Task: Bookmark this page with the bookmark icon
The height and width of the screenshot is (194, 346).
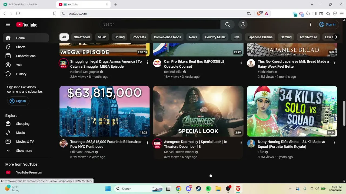Action: [55, 13]
